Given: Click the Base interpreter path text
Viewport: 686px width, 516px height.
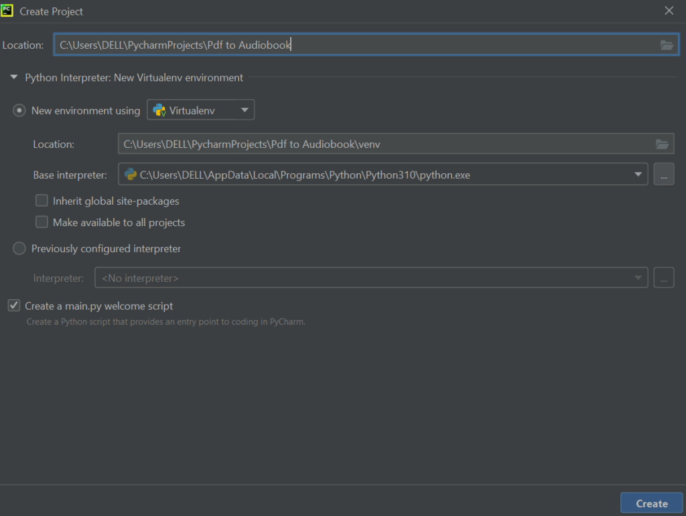Looking at the screenshot, I should click(x=305, y=175).
